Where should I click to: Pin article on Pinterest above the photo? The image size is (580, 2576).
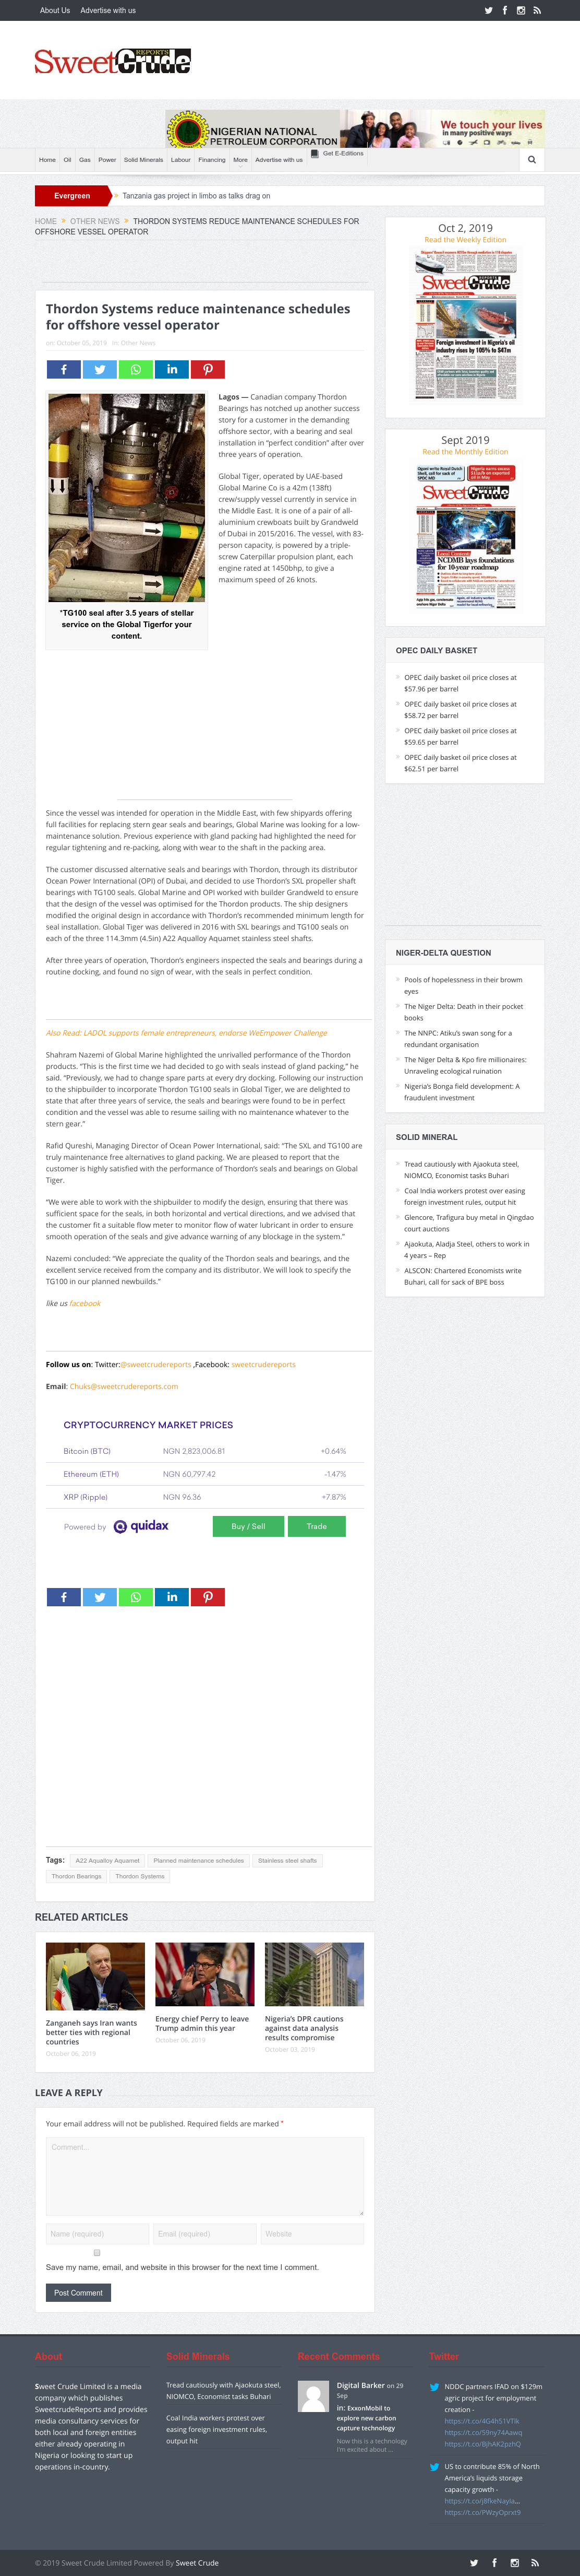tap(208, 369)
